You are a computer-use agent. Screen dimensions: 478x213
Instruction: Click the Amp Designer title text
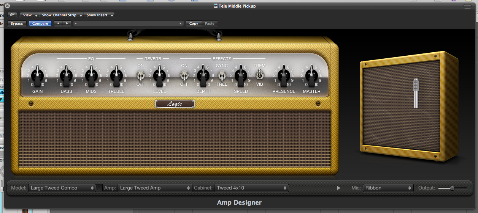[239, 202]
